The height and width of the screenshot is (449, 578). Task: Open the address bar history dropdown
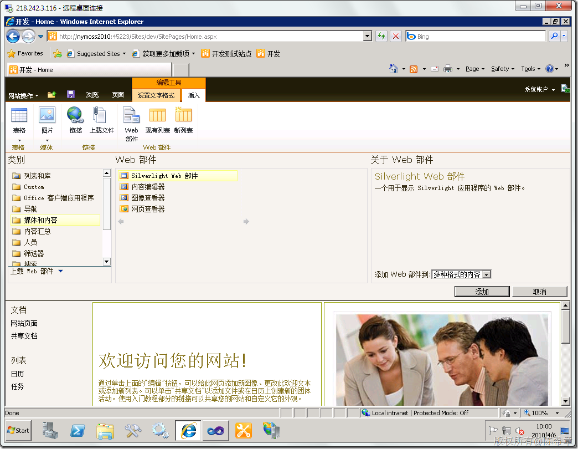(368, 36)
